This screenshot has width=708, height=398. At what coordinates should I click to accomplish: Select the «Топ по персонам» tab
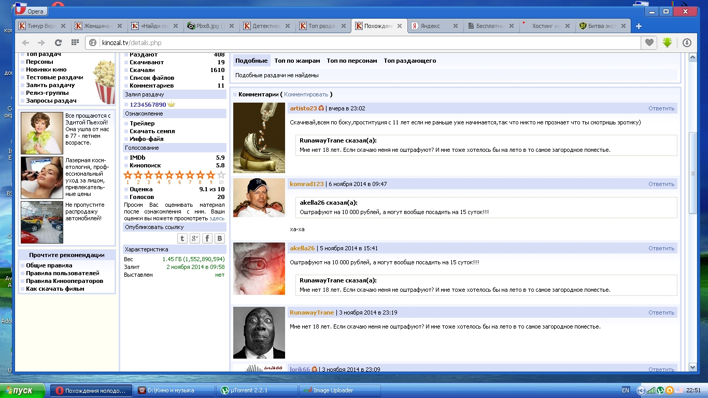(x=352, y=61)
